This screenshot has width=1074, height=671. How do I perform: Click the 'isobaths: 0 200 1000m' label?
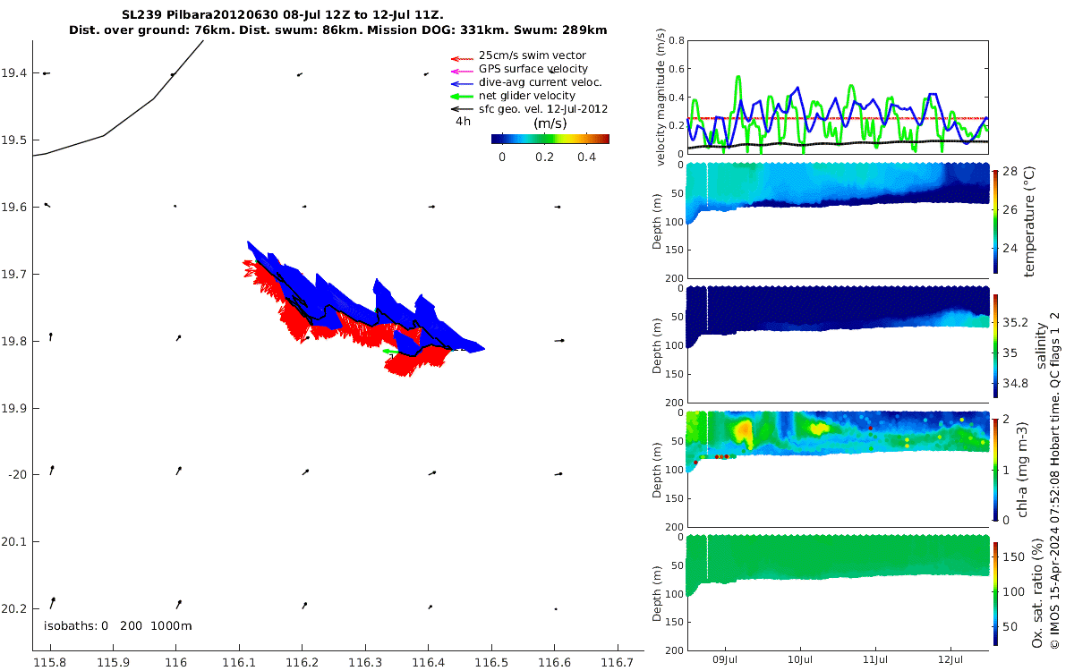118,626
